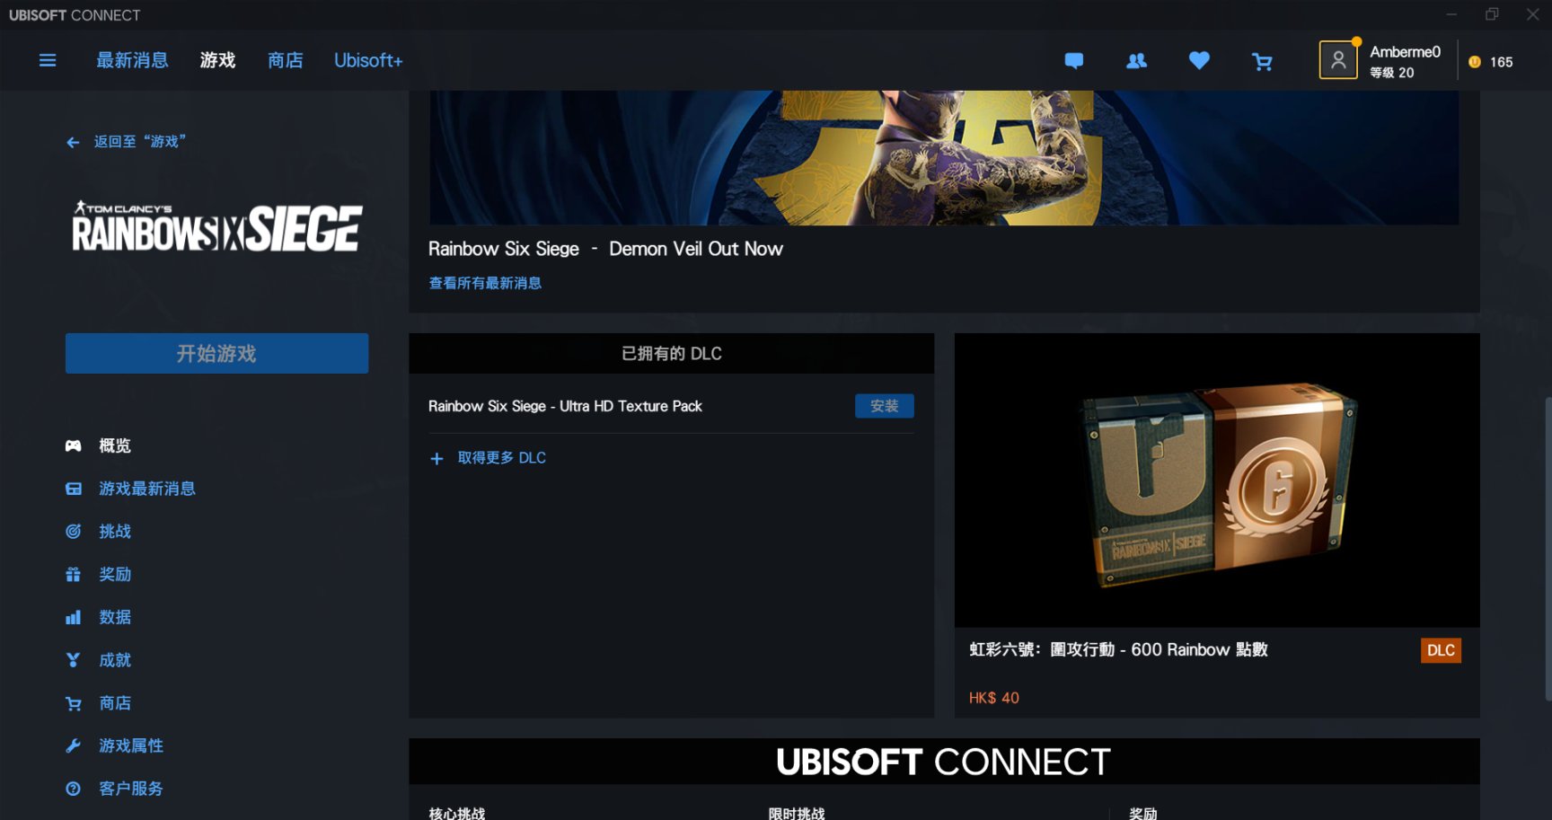Select 客户服务 in the sidebar

coord(131,789)
